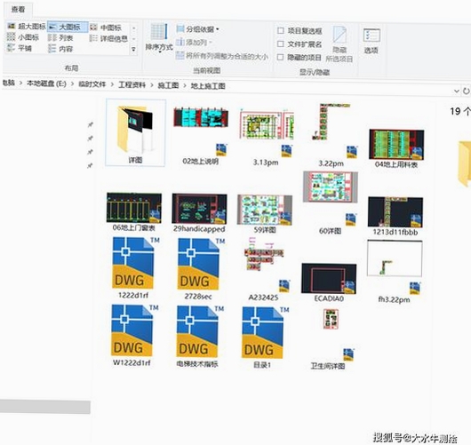471x445 pixels.
Task: Open the 排序方式 sort menu
Action: 158,38
